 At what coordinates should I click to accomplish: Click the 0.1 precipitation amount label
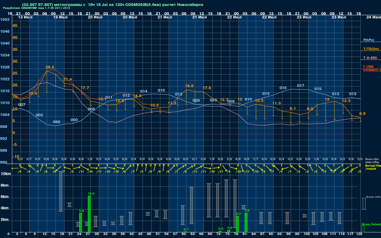point(186,229)
